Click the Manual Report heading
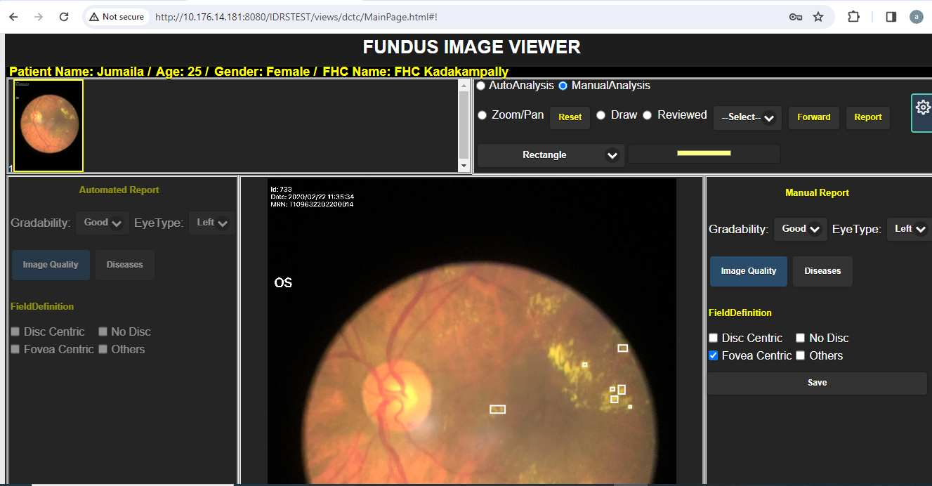 [x=817, y=192]
